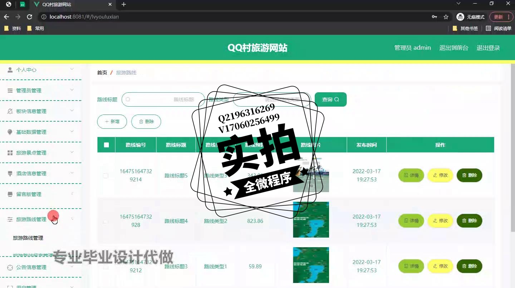Expand the 个人中心 menu chevron
The height and width of the screenshot is (288, 515).
pos(72,69)
